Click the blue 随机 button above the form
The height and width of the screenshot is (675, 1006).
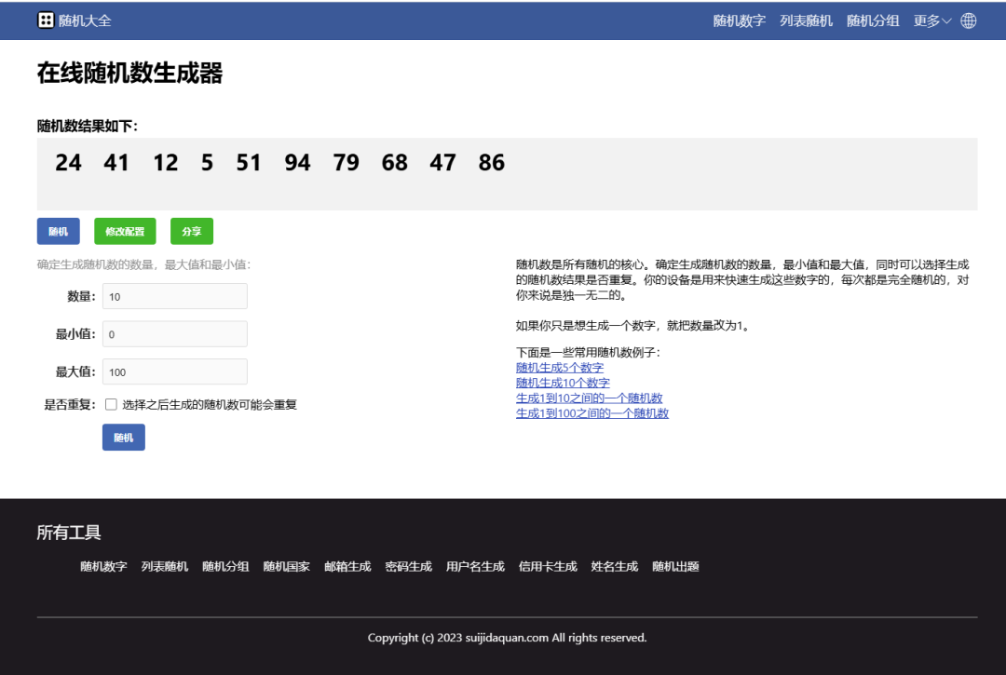(58, 230)
